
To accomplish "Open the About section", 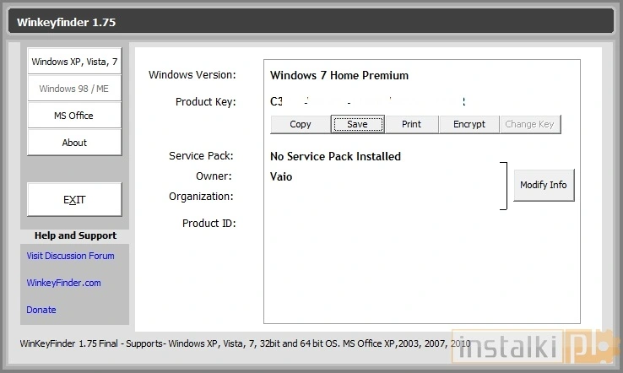I will pos(74,143).
